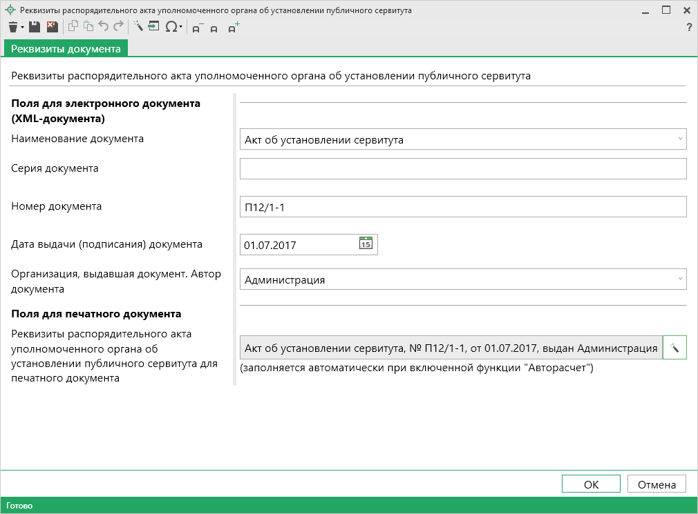Expand the Наименование документа dropdown

coord(681,139)
